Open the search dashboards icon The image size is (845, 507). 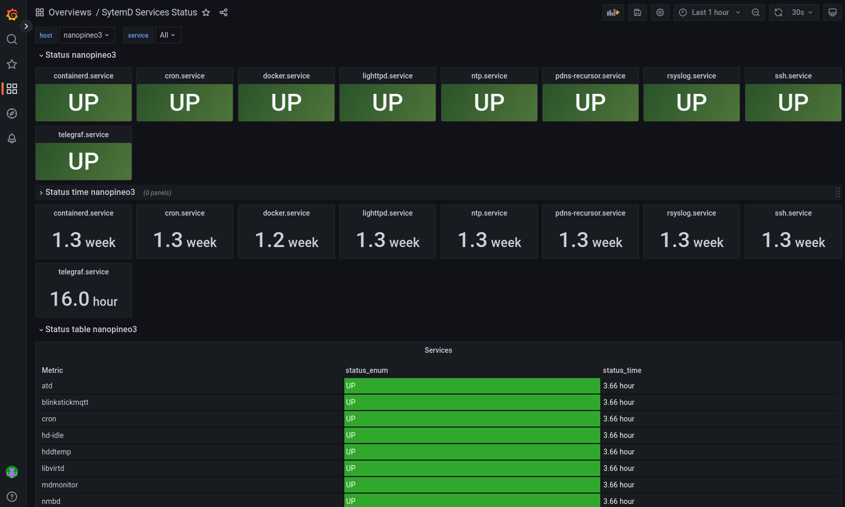tap(12, 39)
